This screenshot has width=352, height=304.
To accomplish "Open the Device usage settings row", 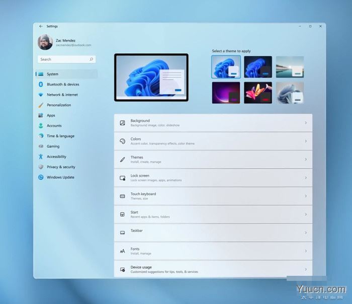I will tap(213, 269).
